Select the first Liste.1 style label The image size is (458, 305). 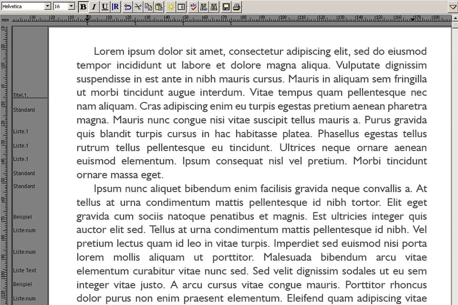tap(21, 132)
